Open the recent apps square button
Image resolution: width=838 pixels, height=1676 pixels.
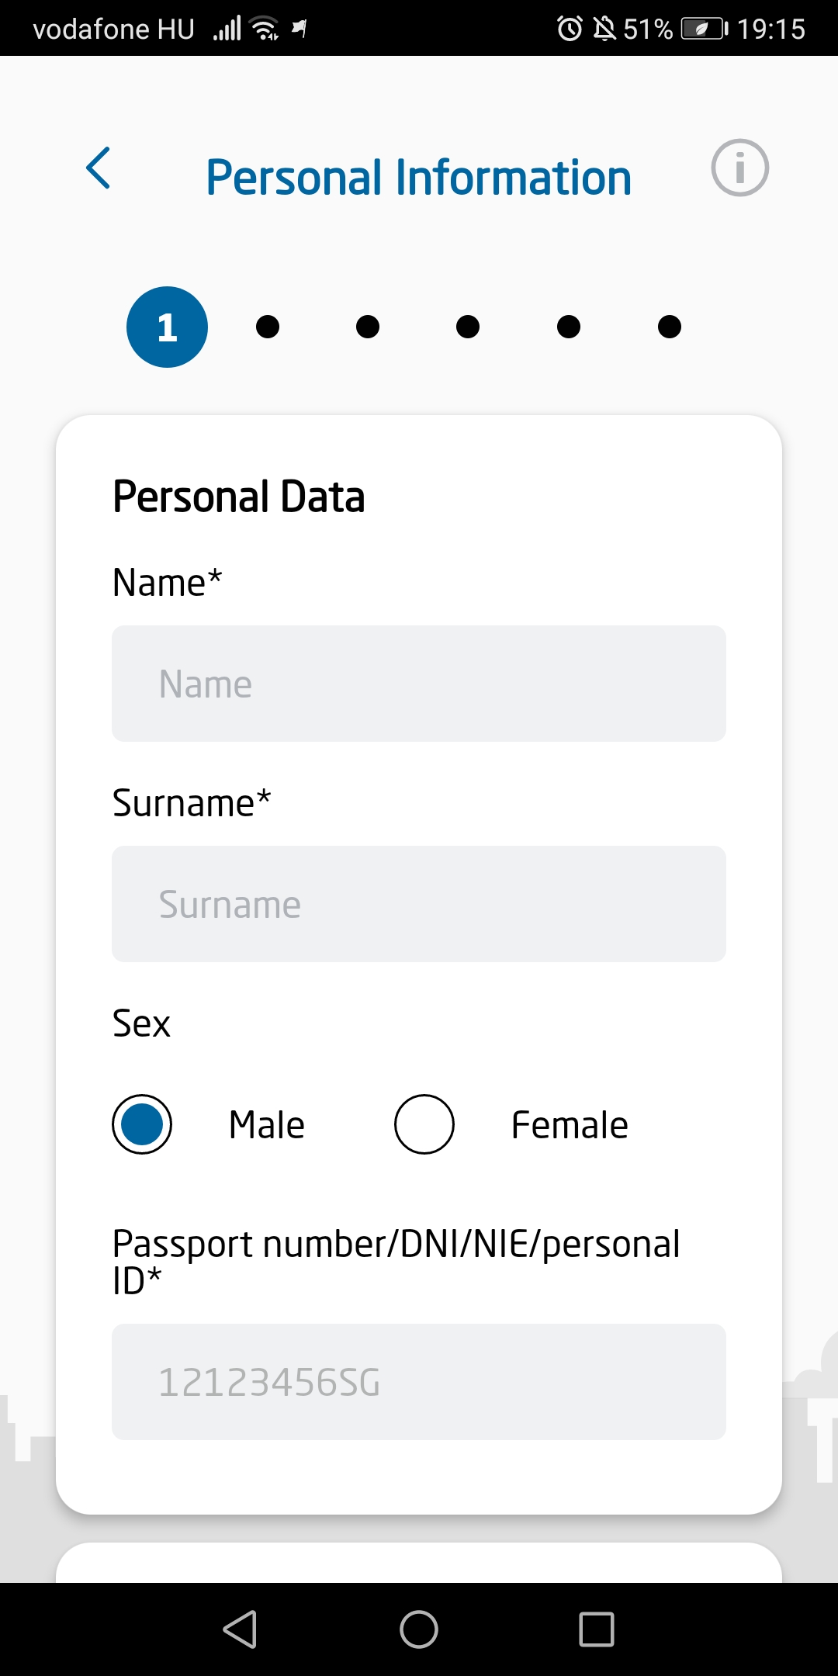pyautogui.click(x=597, y=1629)
